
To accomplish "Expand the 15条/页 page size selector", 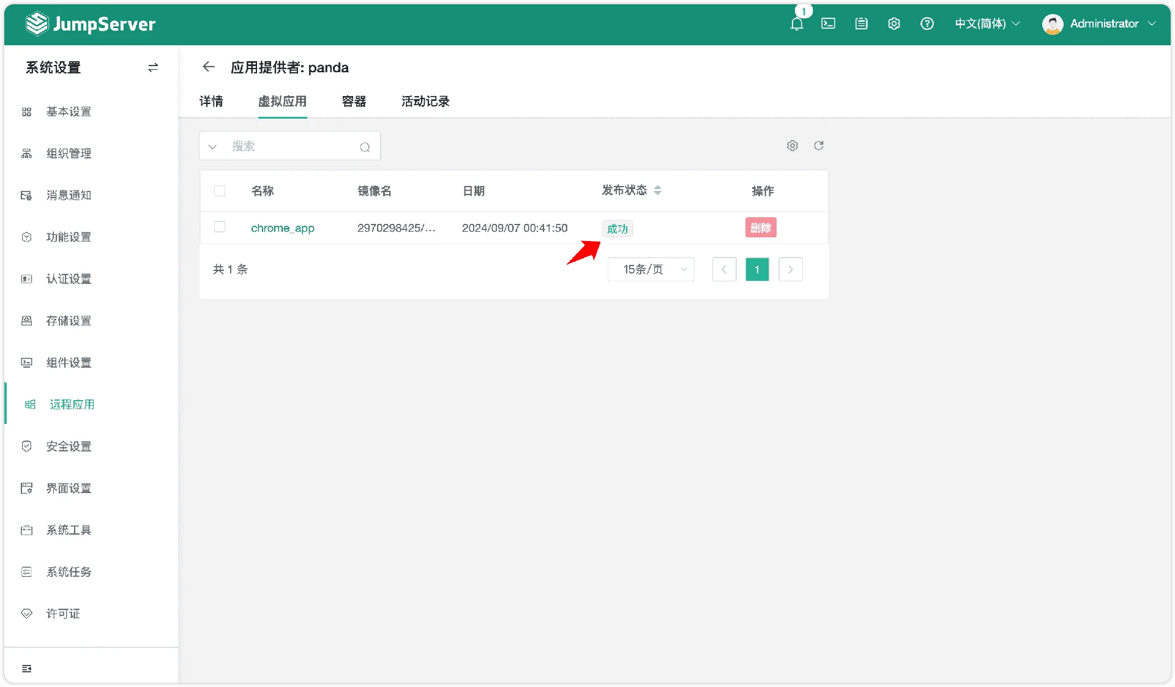I will pyautogui.click(x=651, y=269).
